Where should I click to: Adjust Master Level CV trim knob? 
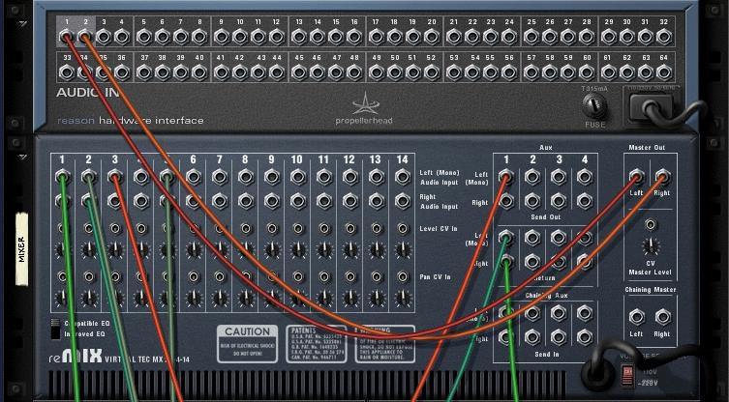[x=651, y=246]
